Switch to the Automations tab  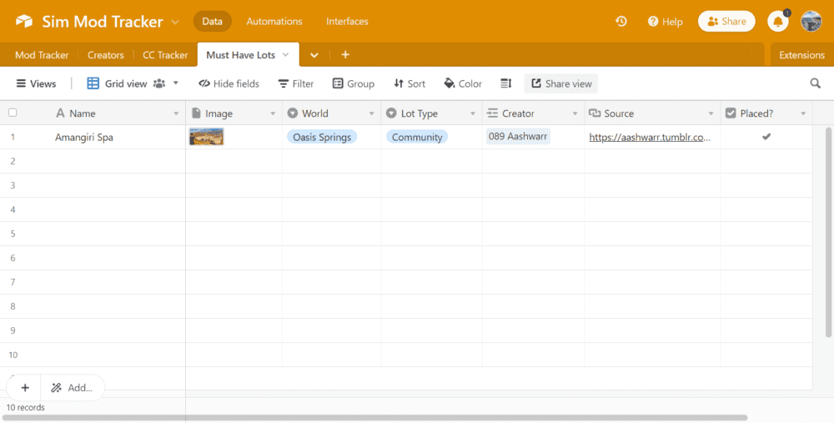click(274, 22)
